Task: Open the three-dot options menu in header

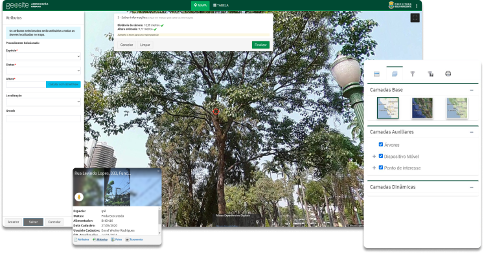Action: coord(417,6)
